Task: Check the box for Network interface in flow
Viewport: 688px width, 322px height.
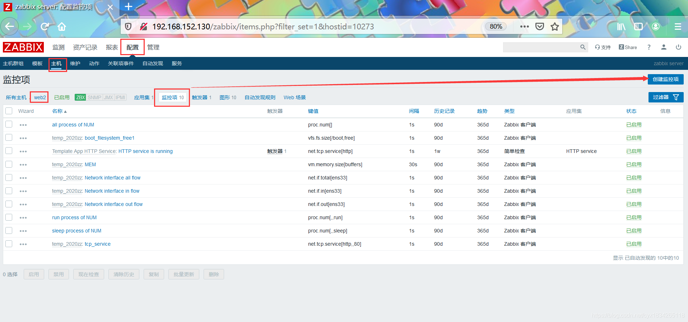Action: pyautogui.click(x=9, y=191)
